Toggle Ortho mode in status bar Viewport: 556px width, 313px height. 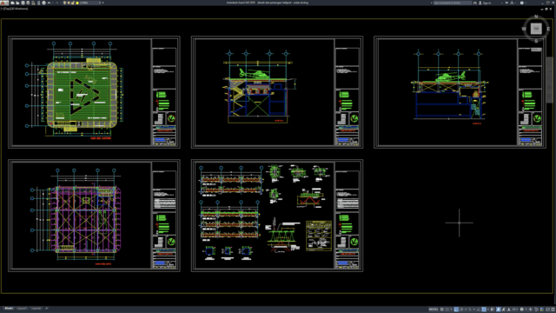coord(456,310)
